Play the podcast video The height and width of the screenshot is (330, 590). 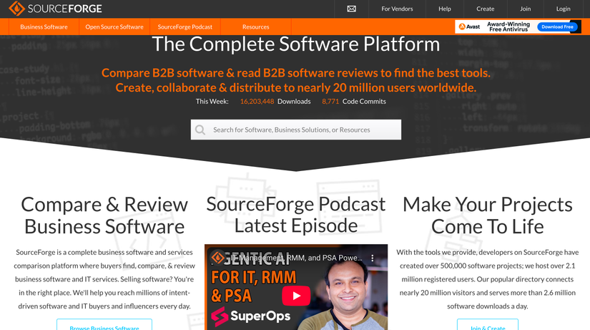tap(296, 296)
